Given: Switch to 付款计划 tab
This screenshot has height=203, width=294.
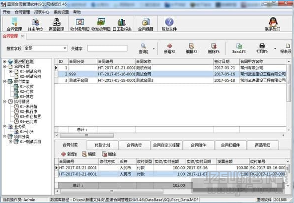Looking at the screenshot, I should [x=102, y=145].
